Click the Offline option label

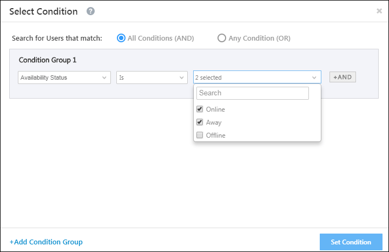tap(216, 135)
